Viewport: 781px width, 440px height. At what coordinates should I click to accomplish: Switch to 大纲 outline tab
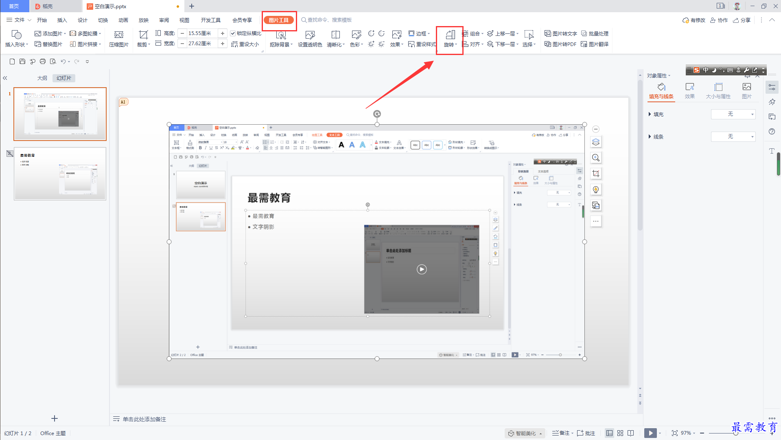(x=42, y=78)
